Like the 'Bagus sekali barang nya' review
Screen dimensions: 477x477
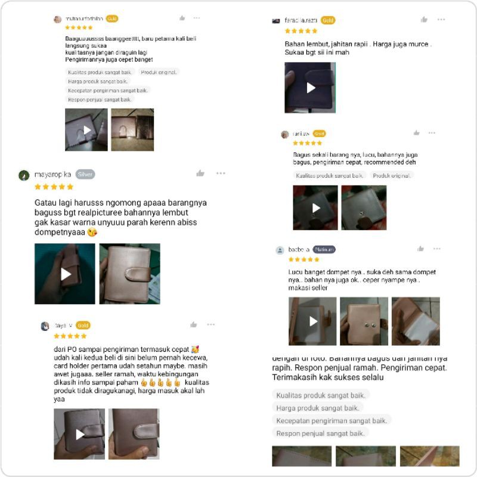(x=416, y=132)
